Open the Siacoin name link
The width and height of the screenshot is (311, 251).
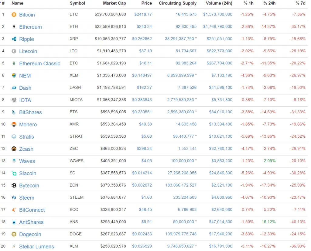click(x=28, y=174)
